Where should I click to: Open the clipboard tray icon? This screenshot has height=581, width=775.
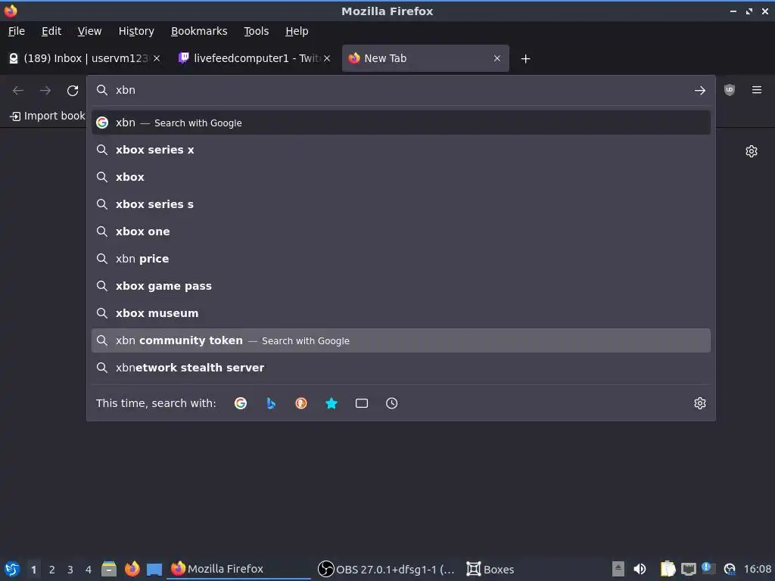668,569
